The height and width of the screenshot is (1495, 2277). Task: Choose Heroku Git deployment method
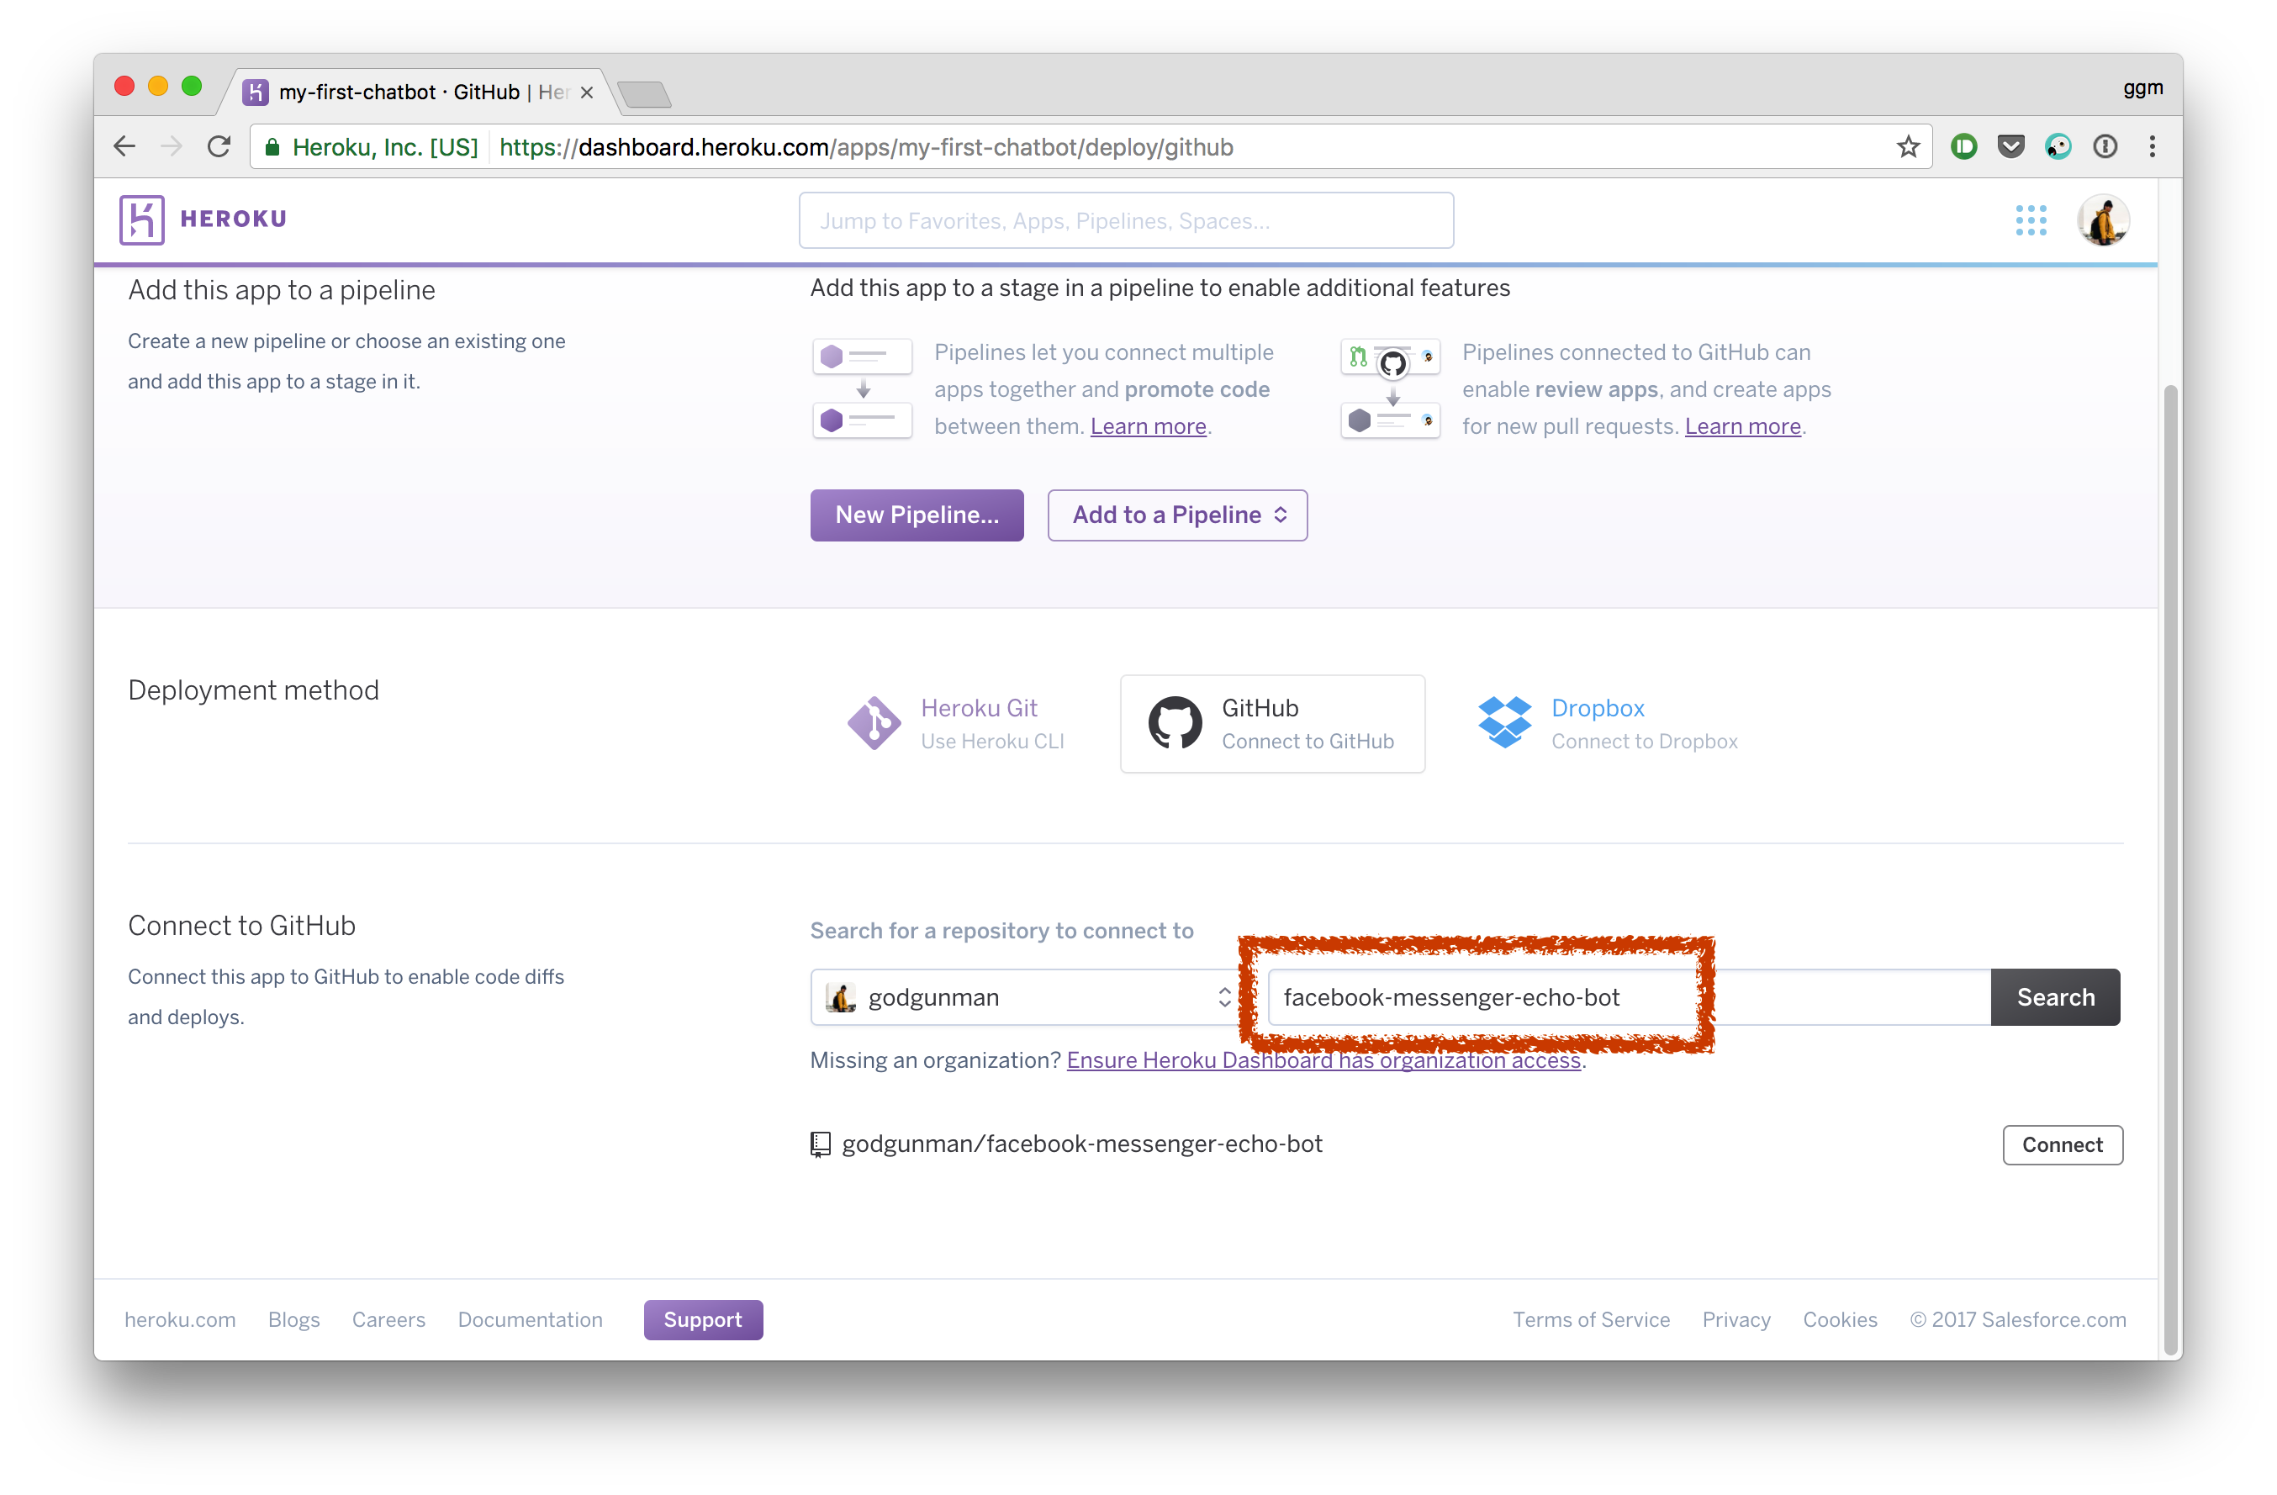coord(956,723)
